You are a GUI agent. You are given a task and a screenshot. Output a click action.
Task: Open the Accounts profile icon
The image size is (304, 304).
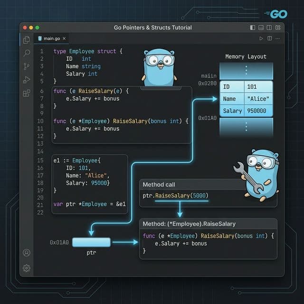[x=27, y=253]
